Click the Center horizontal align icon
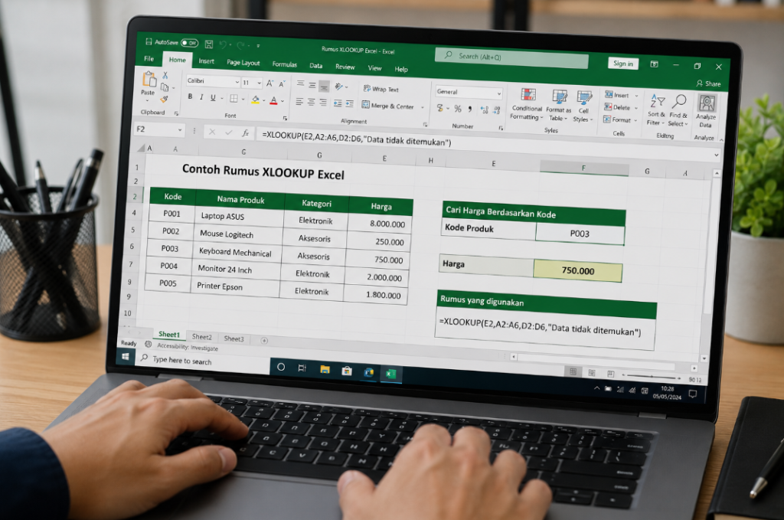784x520 pixels. 311,102
